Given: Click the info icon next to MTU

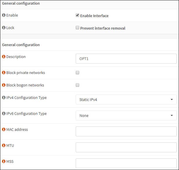Looking at the screenshot, I should (4, 146).
